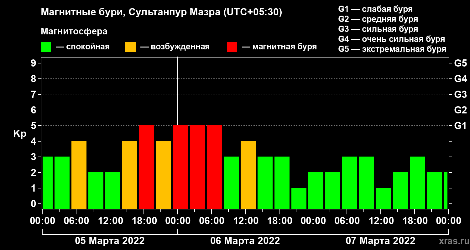Click red bar at 03:00 on 06 Марта

(197, 167)
